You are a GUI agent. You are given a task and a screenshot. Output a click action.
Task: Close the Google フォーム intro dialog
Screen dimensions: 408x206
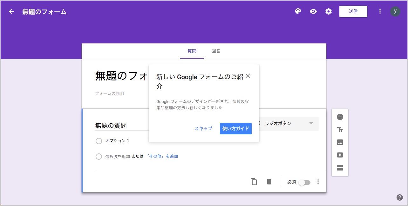pyautogui.click(x=248, y=76)
